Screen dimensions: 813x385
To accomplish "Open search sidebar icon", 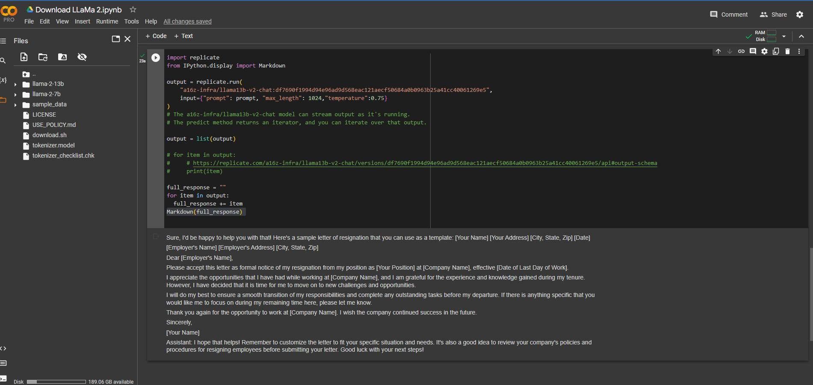I will click(x=3, y=61).
